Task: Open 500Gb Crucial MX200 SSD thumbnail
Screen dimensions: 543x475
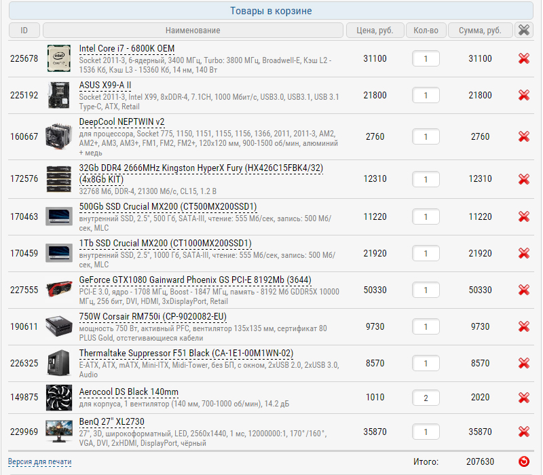Action: tap(59, 216)
